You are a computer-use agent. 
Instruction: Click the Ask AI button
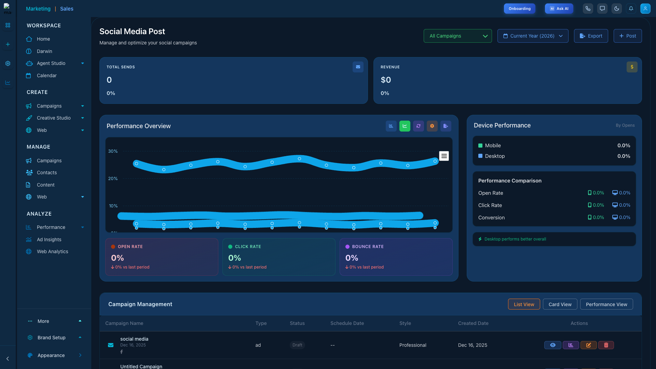click(559, 9)
